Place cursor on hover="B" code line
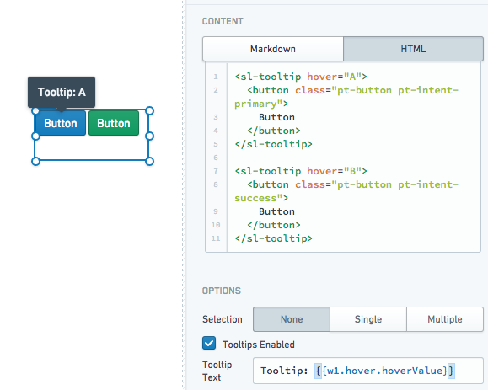Image resolution: width=488 pixels, height=390 pixels. [x=301, y=171]
